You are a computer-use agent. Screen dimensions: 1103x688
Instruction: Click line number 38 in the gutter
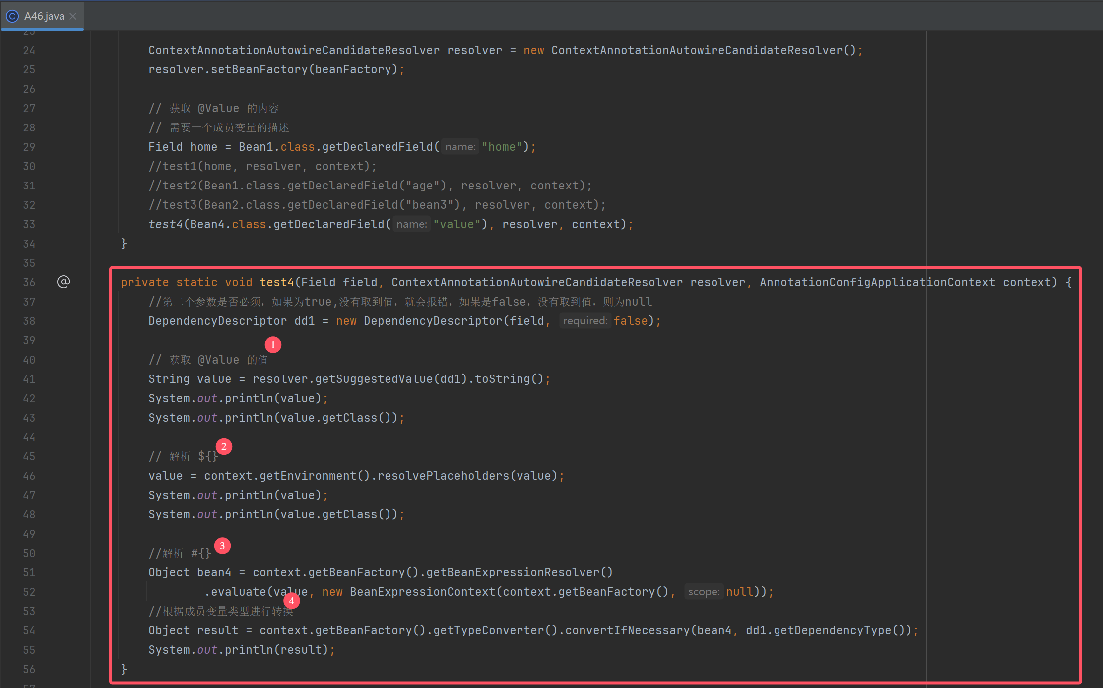pyautogui.click(x=29, y=321)
